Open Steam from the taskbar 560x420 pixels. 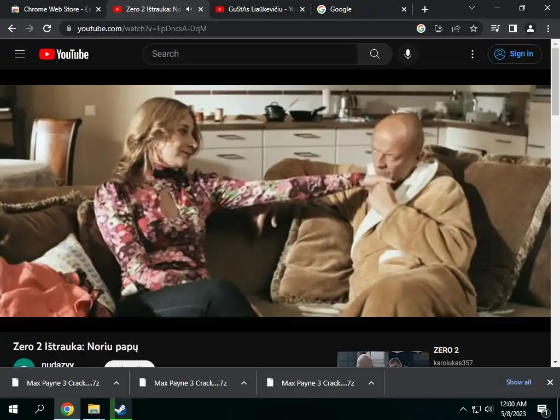tap(121, 409)
